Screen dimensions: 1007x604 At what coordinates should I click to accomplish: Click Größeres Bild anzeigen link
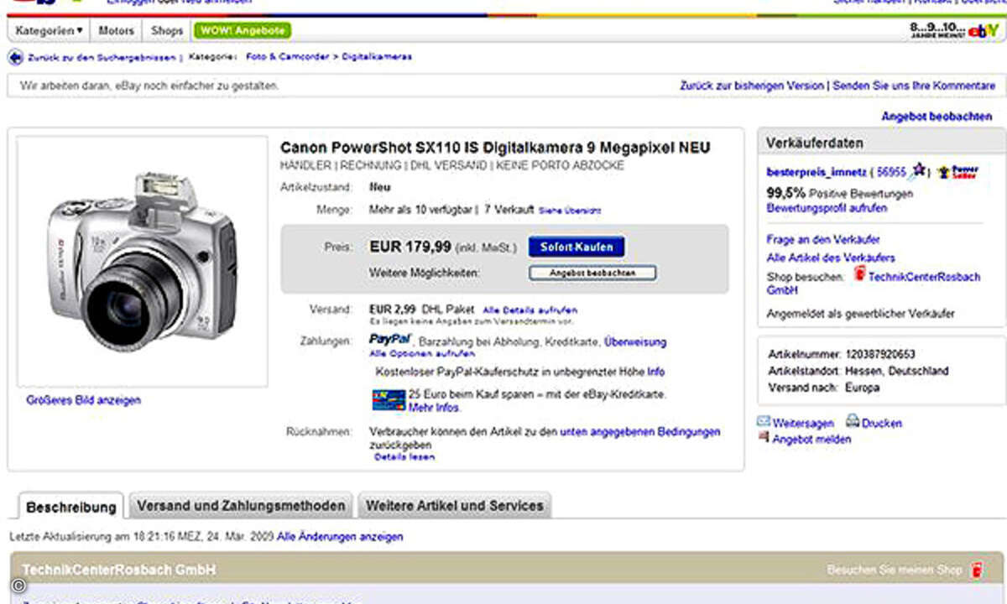(x=84, y=400)
